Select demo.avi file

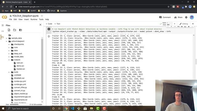[x=20, y=66]
